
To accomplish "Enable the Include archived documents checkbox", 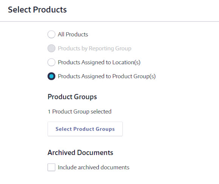I will coord(51,167).
